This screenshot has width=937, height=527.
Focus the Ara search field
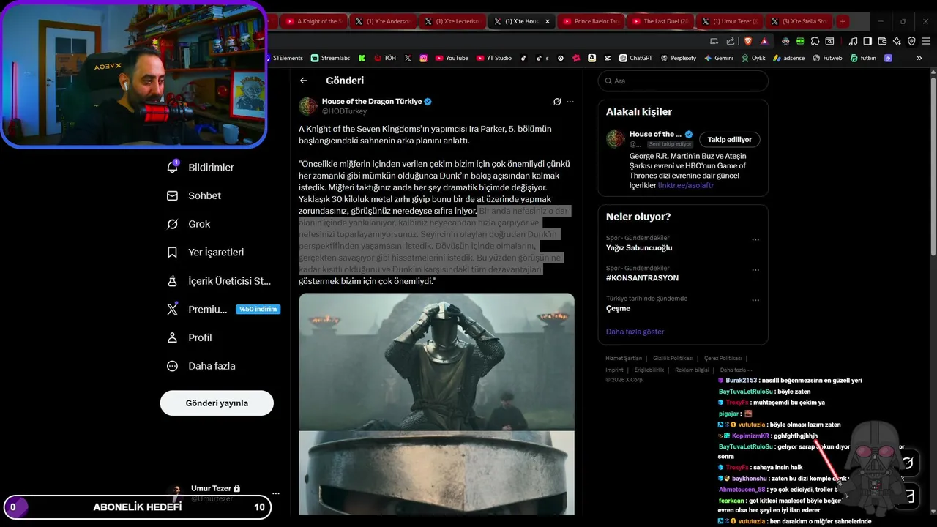pyautogui.click(x=683, y=81)
